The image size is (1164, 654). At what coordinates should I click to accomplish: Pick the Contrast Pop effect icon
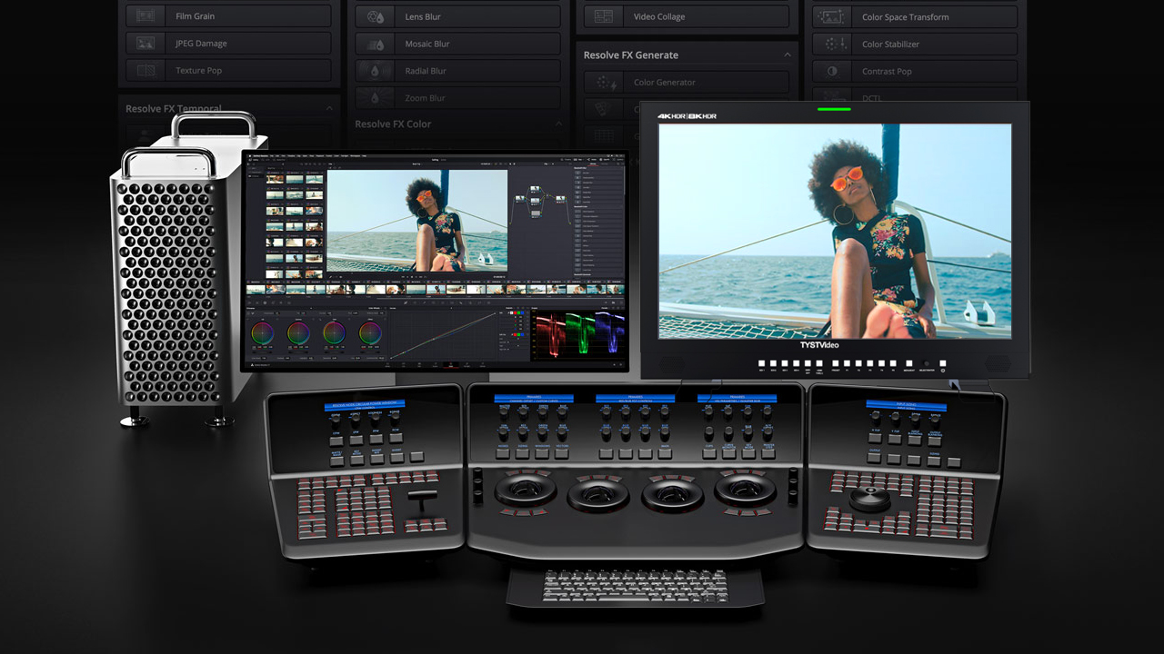(831, 71)
